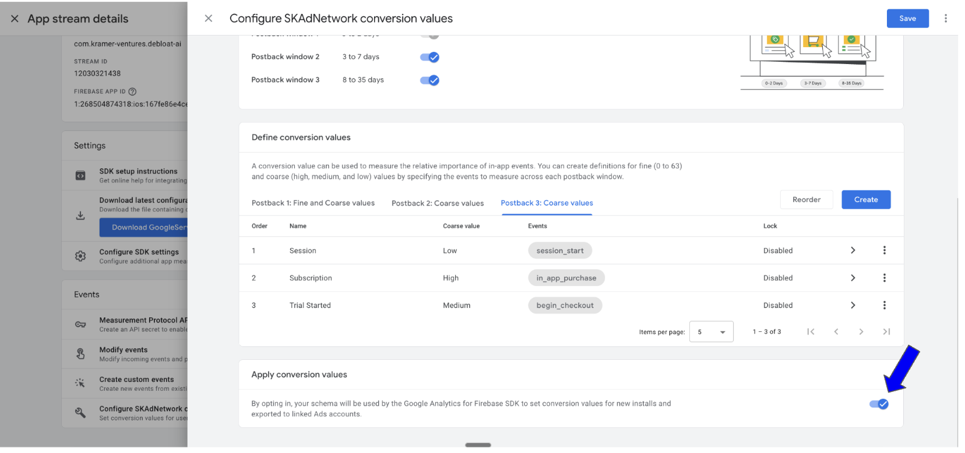Click the Low coarse value in Session row
Image resolution: width=965 pixels, height=453 pixels.
[x=449, y=251]
